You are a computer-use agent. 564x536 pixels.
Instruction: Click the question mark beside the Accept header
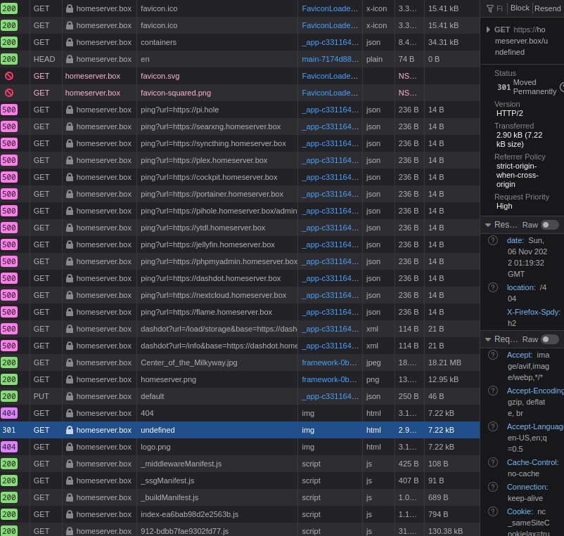pos(493,355)
